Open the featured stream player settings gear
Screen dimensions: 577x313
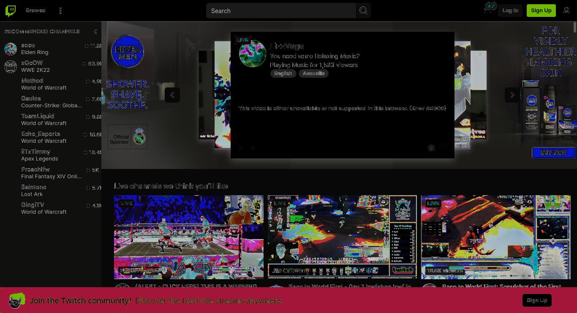431,148
